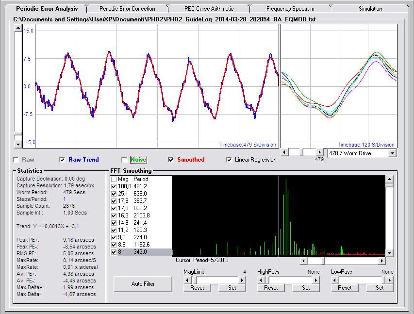This screenshot has height=314, width=414.
Task: Click LowPass slider right arrow
Action: point(390,280)
